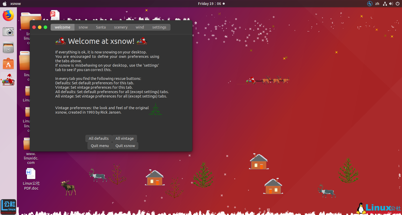The height and width of the screenshot is (215, 402).
Task: Click Quit menu button
Action: click(x=100, y=146)
